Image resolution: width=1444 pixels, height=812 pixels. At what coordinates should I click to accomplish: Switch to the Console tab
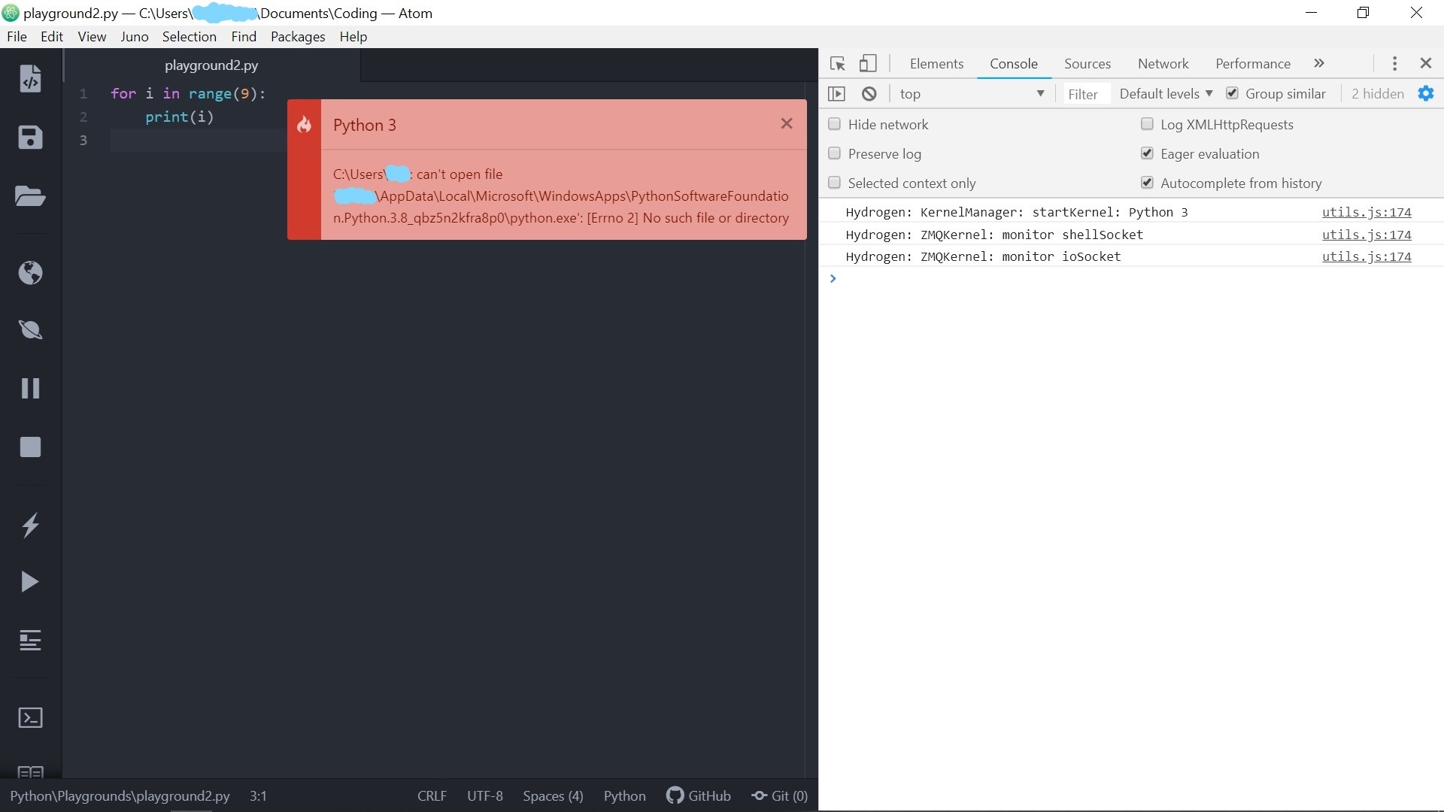point(1014,64)
